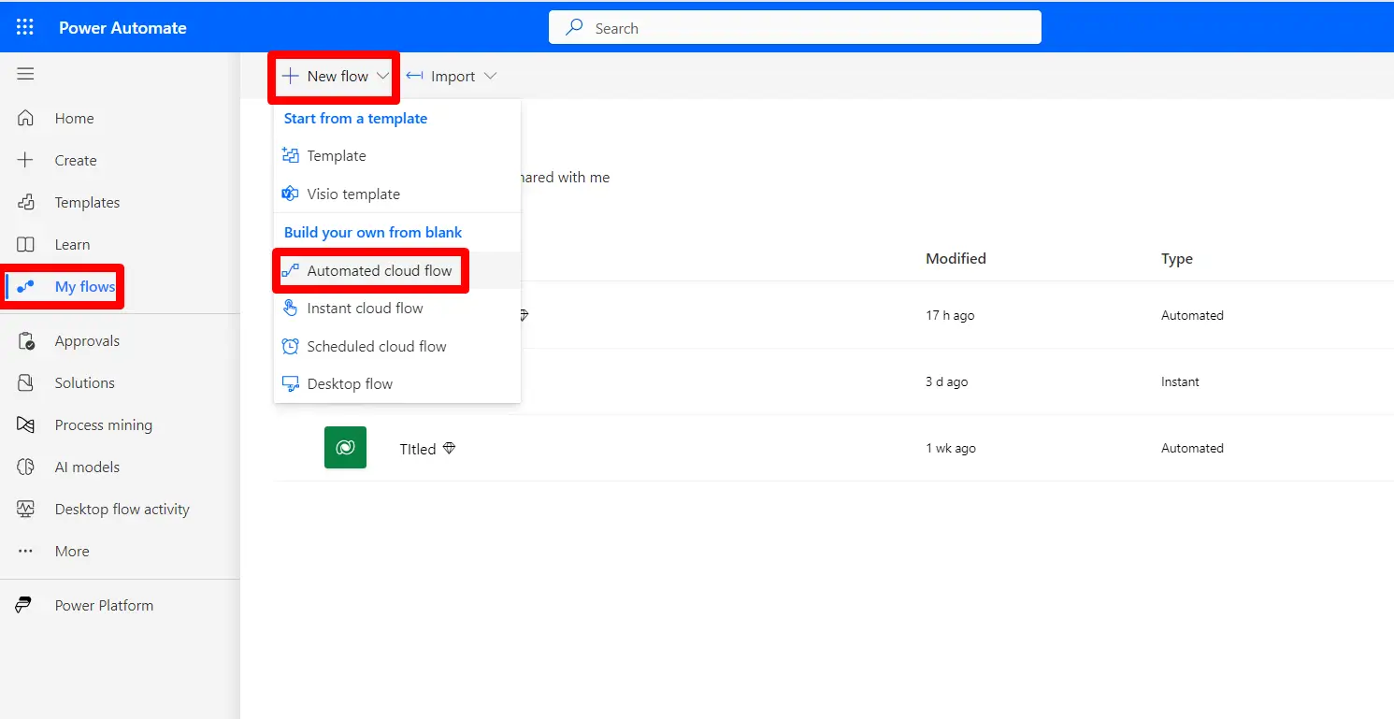Click the Home icon in sidebar
Image resolution: width=1394 pixels, height=719 pixels.
click(26, 118)
